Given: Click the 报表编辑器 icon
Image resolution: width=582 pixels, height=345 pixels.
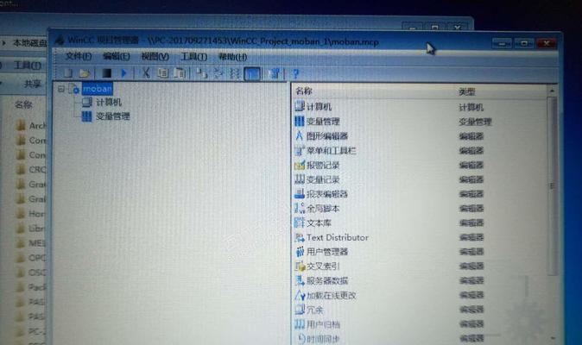Looking at the screenshot, I should click(x=299, y=194).
